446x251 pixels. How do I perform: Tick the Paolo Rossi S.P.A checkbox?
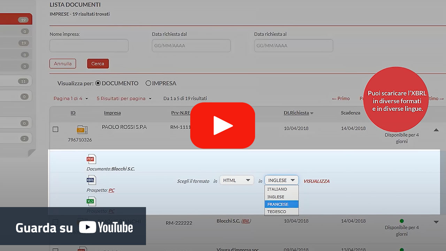click(x=55, y=129)
